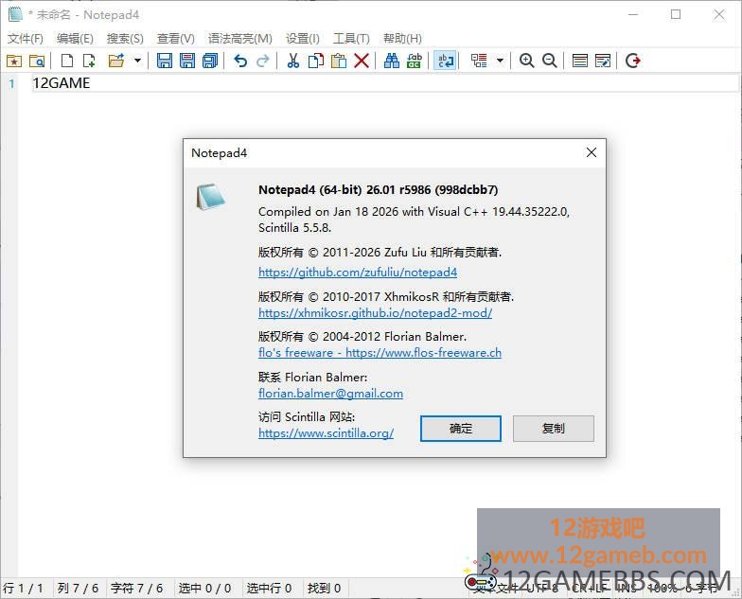
Task: Click the code folding tree icon
Action: pos(479,61)
